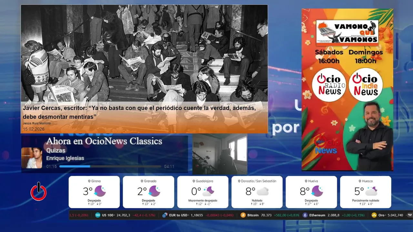Click the Guadalajara city label
Image resolution: width=413 pixels, height=232 pixels.
coord(205,181)
